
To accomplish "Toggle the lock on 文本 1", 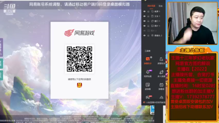I will click(148, 16).
